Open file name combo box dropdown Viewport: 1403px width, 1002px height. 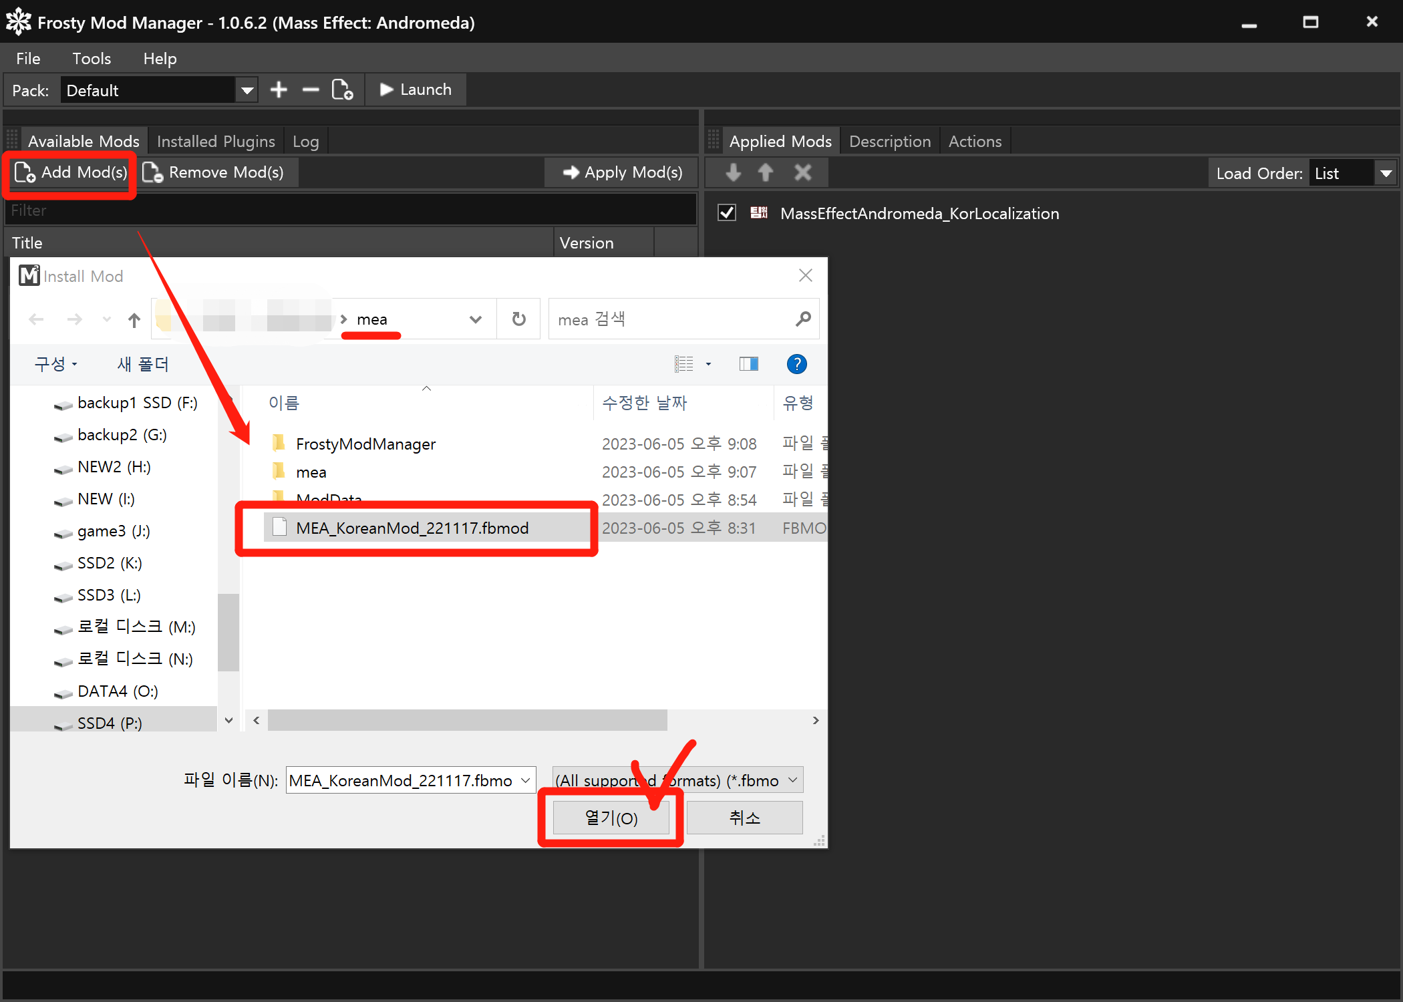[526, 780]
